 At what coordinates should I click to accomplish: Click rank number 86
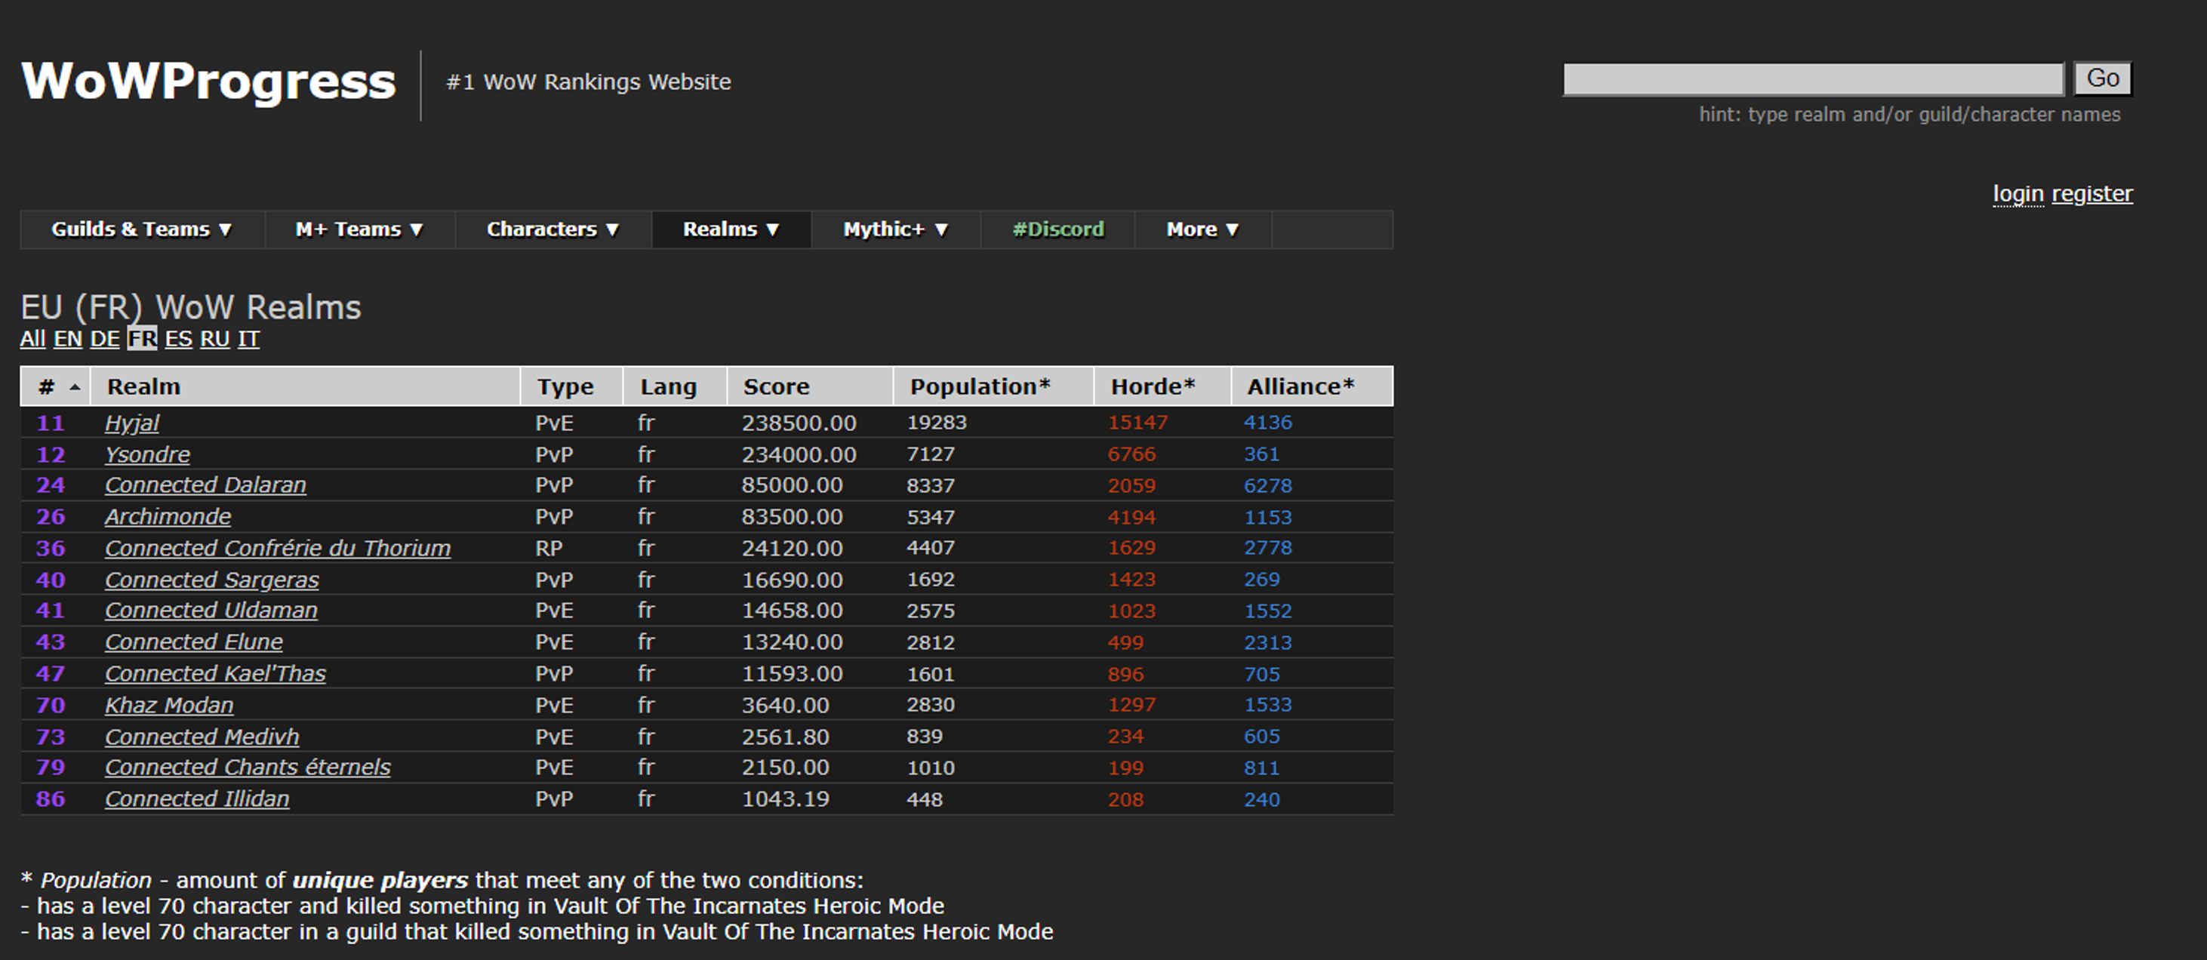(x=51, y=799)
